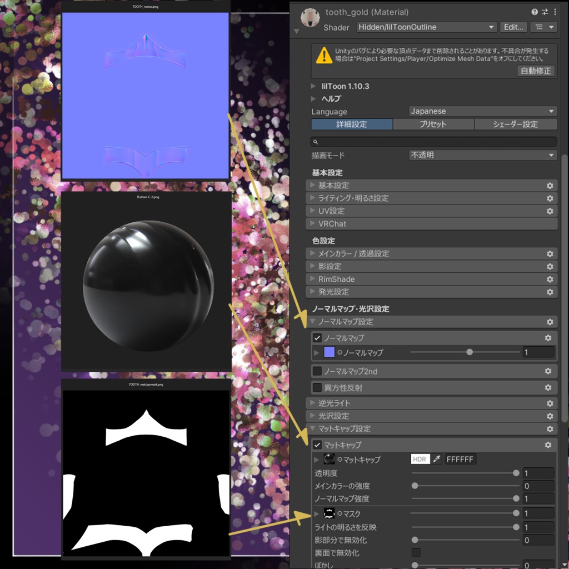The width and height of the screenshot is (569, 569).
Task: Collapse the マットキャップ設定 section
Action: coord(312,428)
